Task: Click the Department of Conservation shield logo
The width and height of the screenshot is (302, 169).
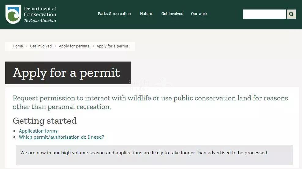Action: coord(13,14)
